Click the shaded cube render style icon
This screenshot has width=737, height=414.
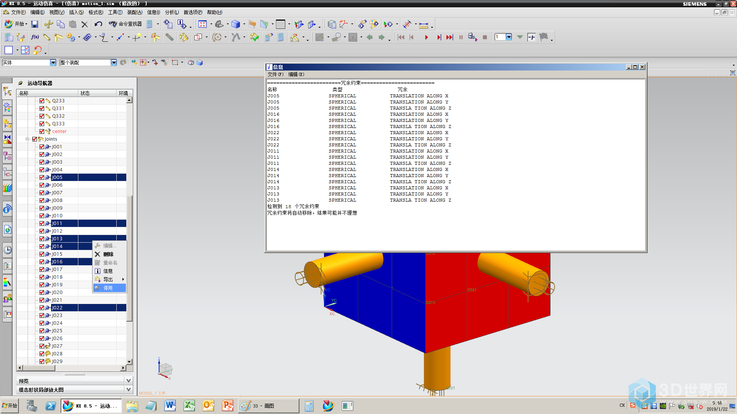pyautogui.click(x=235, y=25)
